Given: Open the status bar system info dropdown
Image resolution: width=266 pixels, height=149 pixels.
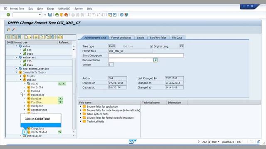Looking at the screenshot, I should pos(219,142).
